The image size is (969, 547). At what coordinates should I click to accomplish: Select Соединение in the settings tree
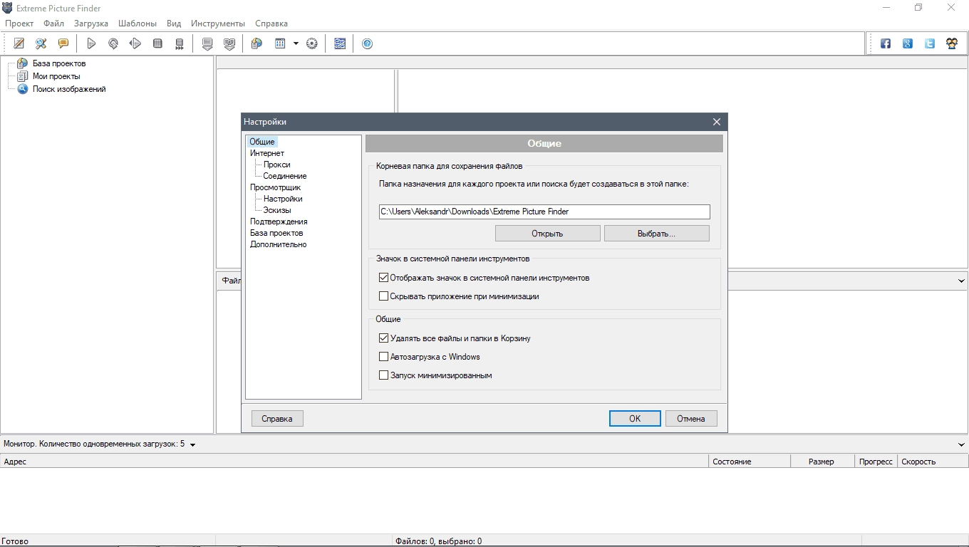tap(285, 176)
